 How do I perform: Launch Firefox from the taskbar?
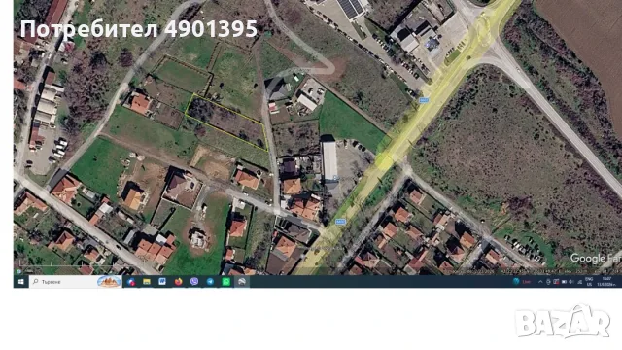click(179, 282)
